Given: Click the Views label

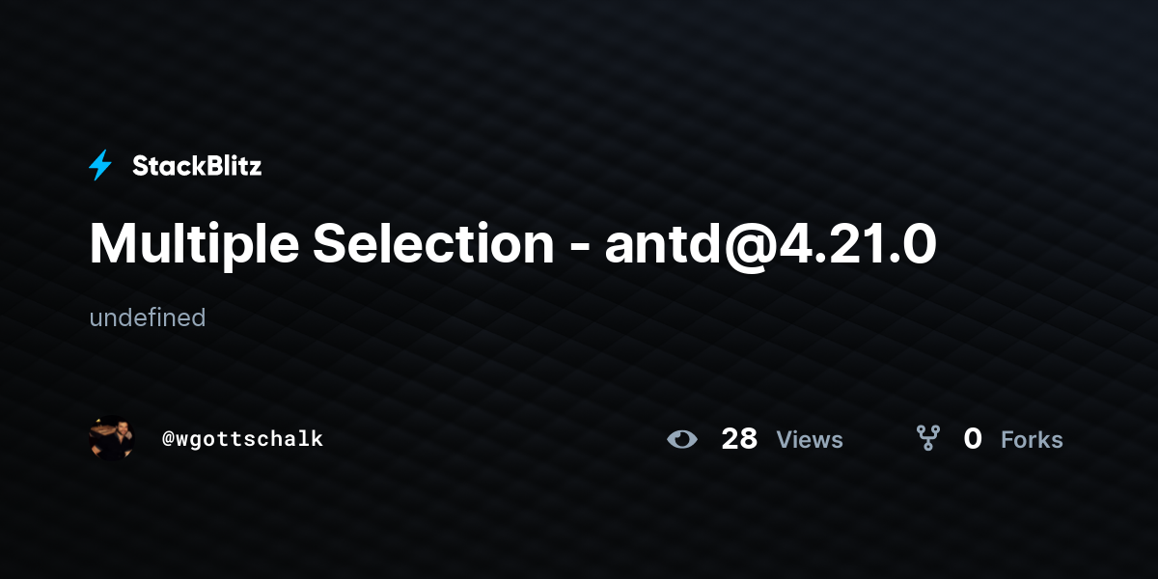Looking at the screenshot, I should pos(810,440).
